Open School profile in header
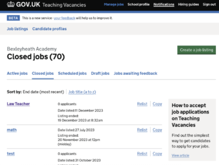219x165 pixels. click(x=138, y=4)
